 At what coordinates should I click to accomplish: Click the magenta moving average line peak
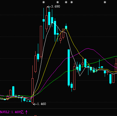click(x=88, y=48)
